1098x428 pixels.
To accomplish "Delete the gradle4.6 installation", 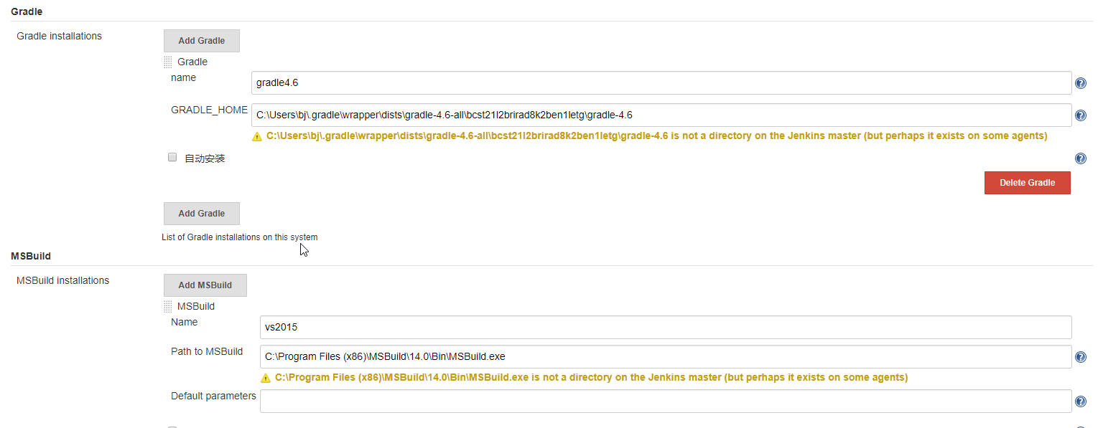I will coord(1027,183).
